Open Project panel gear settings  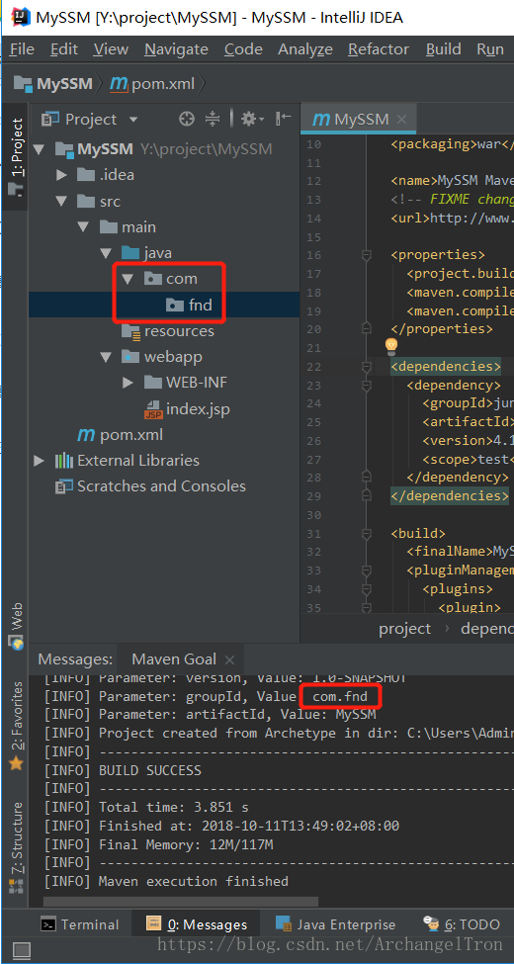[251, 119]
